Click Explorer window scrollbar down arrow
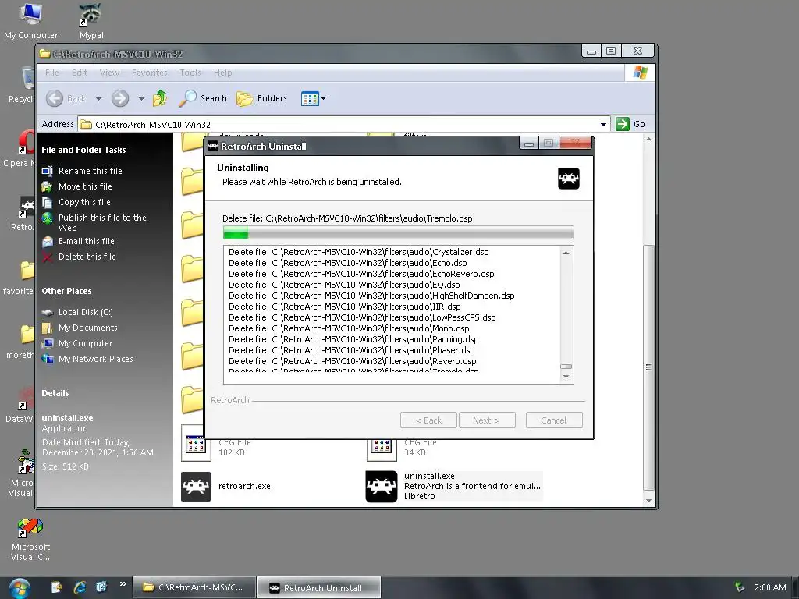Image resolution: width=799 pixels, height=599 pixels. coord(648,501)
